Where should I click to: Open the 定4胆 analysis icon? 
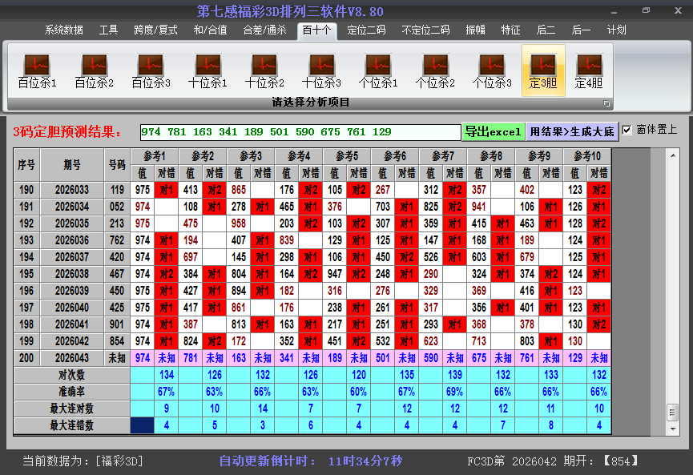[x=589, y=70]
